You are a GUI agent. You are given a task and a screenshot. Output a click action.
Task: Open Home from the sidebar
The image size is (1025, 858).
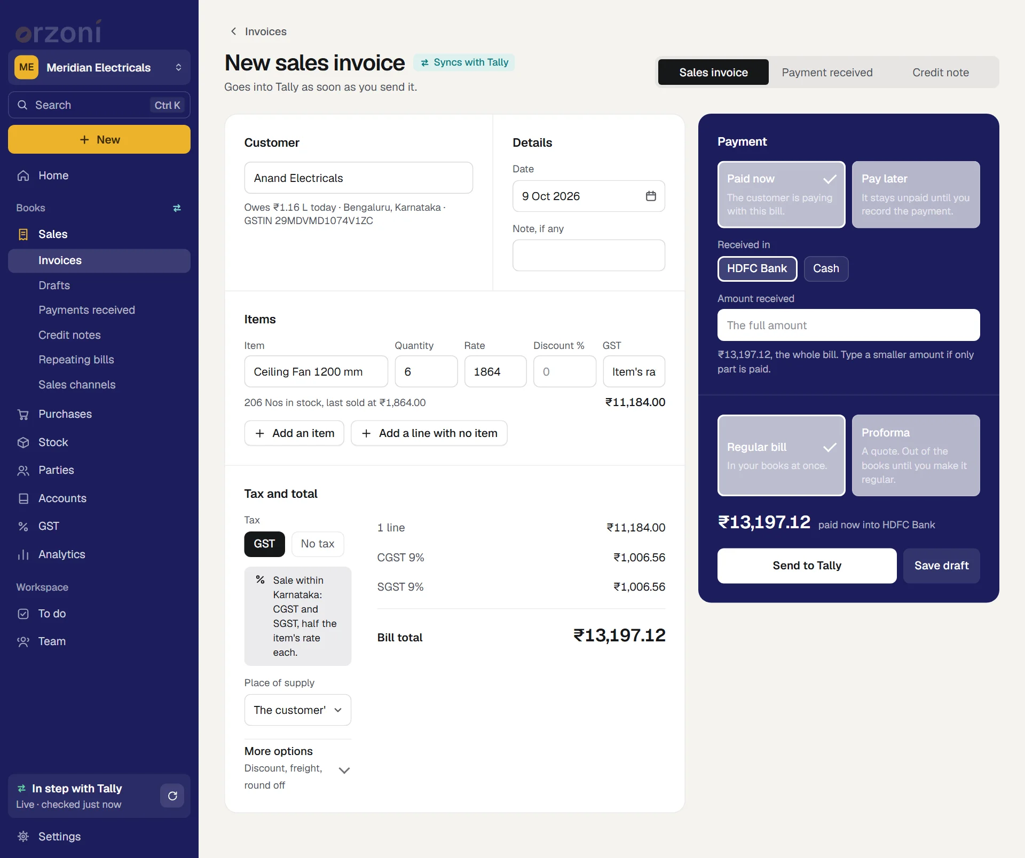point(99,176)
